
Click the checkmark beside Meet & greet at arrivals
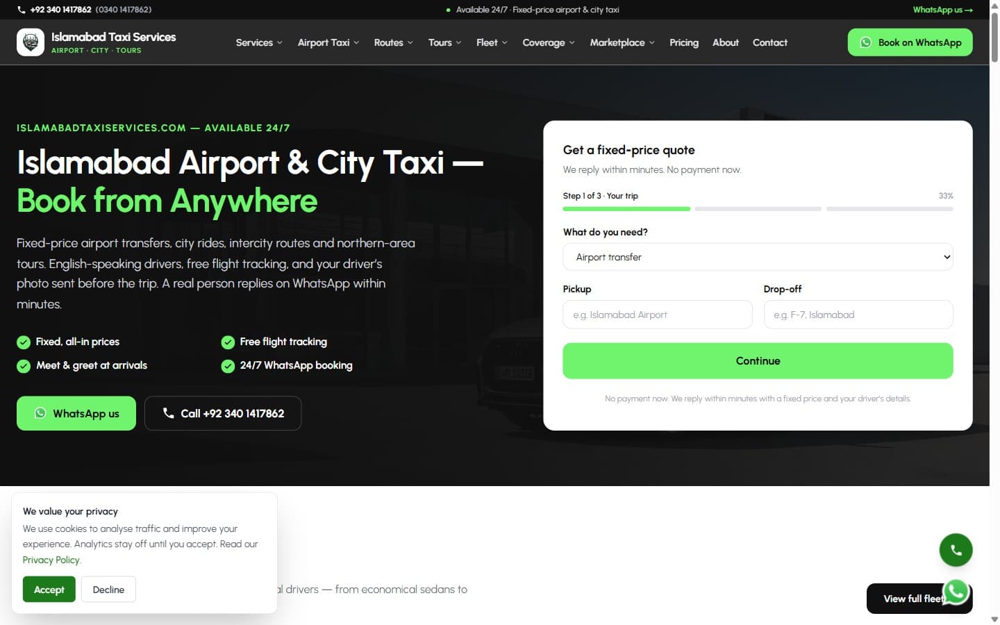click(24, 366)
